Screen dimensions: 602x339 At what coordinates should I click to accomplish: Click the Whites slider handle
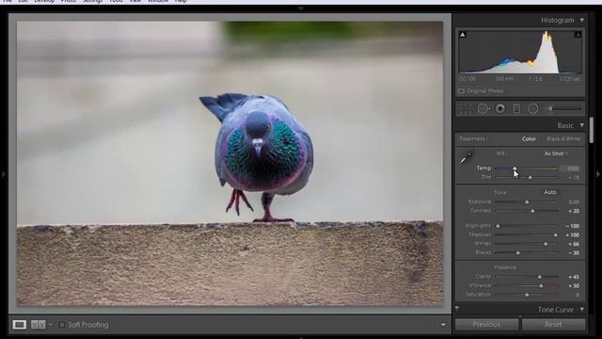546,244
